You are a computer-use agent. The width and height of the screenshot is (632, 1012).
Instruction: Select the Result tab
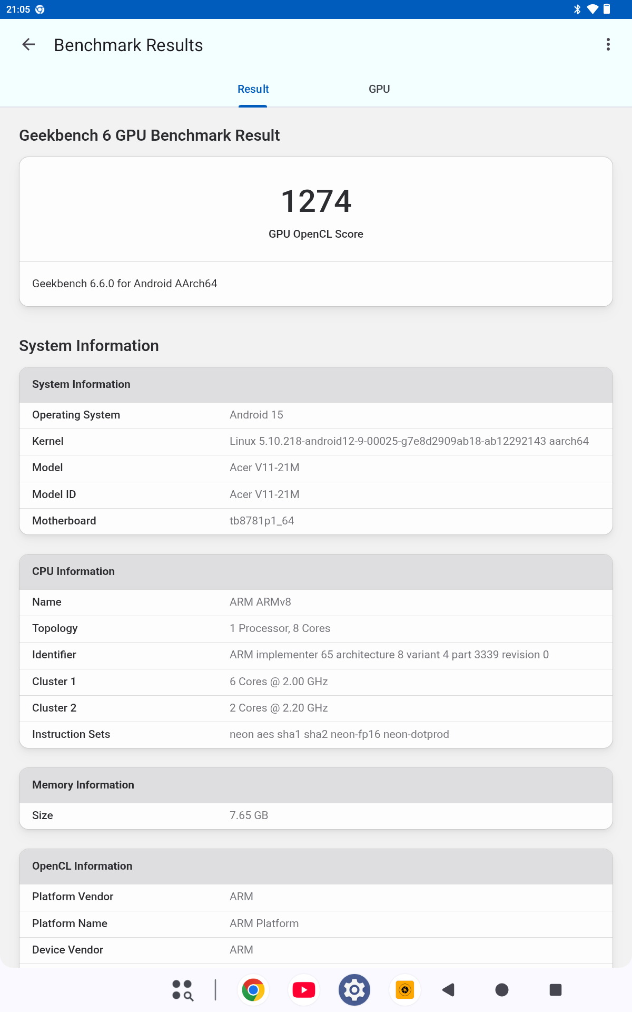pyautogui.click(x=253, y=89)
